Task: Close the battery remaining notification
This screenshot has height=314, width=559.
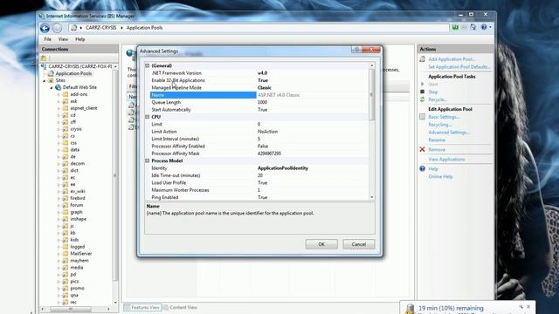Action: coord(528,306)
